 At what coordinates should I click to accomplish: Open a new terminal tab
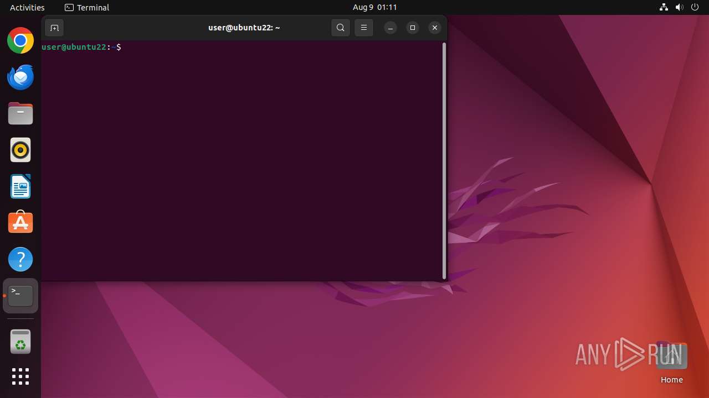click(54, 28)
